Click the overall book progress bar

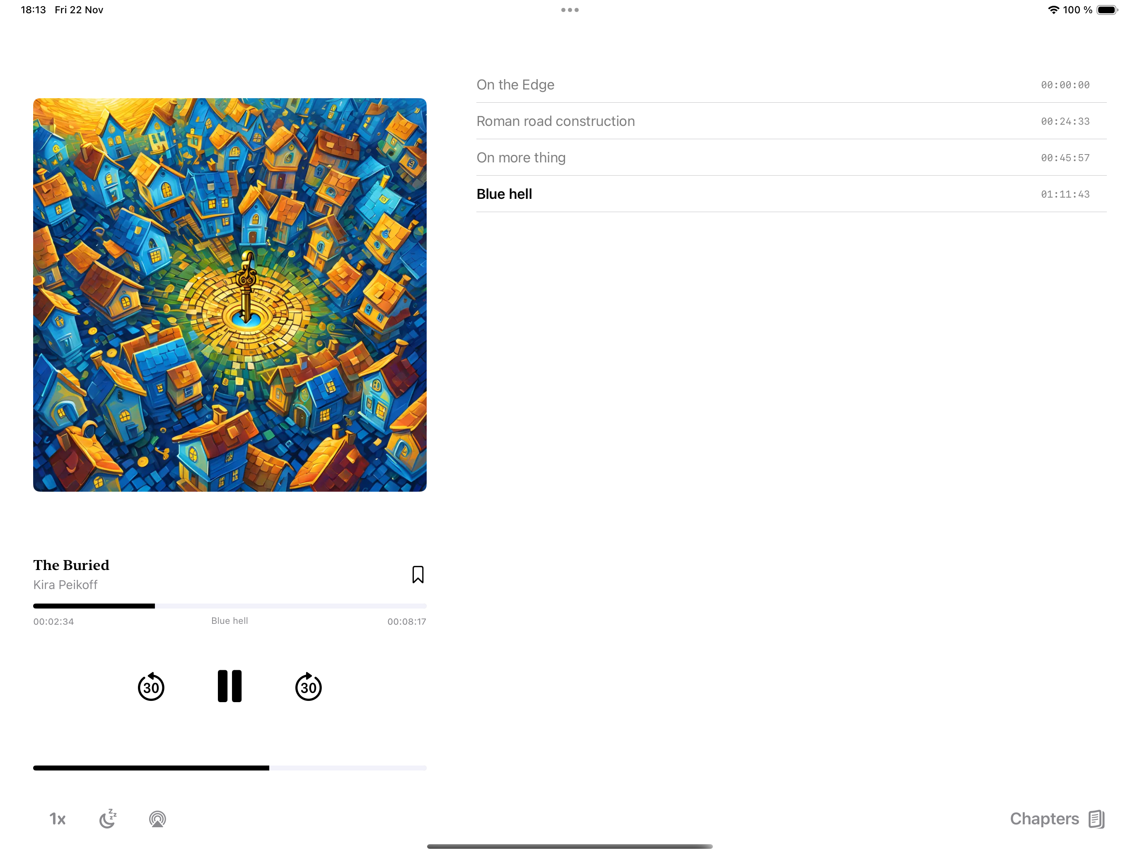tap(229, 768)
